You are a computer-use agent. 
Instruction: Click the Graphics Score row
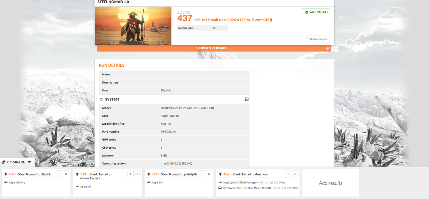[202, 28]
